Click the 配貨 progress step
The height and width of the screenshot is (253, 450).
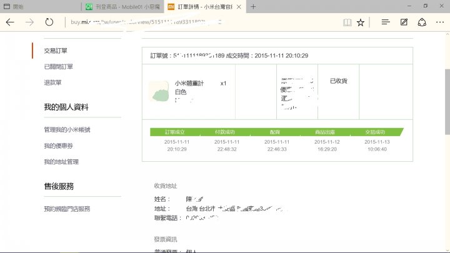click(274, 132)
